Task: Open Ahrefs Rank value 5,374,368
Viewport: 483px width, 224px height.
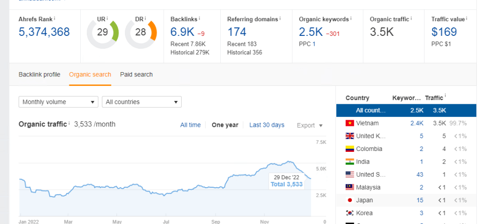Action: (x=44, y=32)
